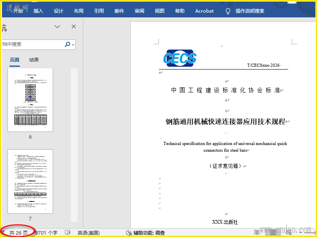Open the 插入 ribbon tab
This screenshot has width=317, height=237.
click(x=38, y=11)
